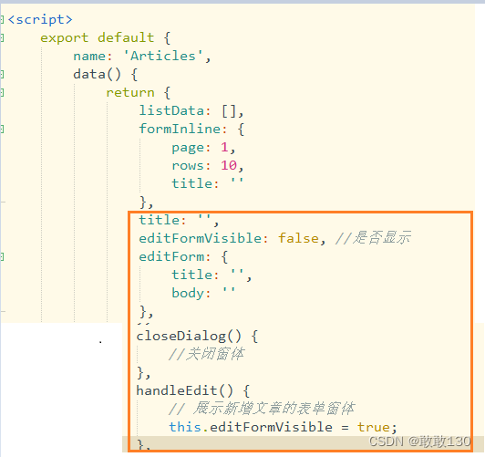
Task: Click the 'editForm:' property name
Action: [x=175, y=256]
